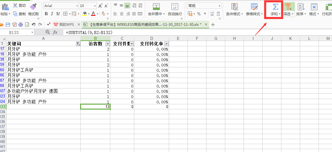Viewport: 332px width, 152px height.
Task: Open the 支付转化率 column filter dropdown
Action: click(166, 44)
